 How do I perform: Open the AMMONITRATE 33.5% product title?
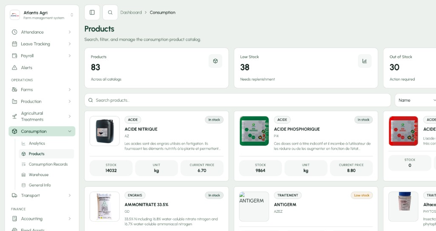coord(146,205)
